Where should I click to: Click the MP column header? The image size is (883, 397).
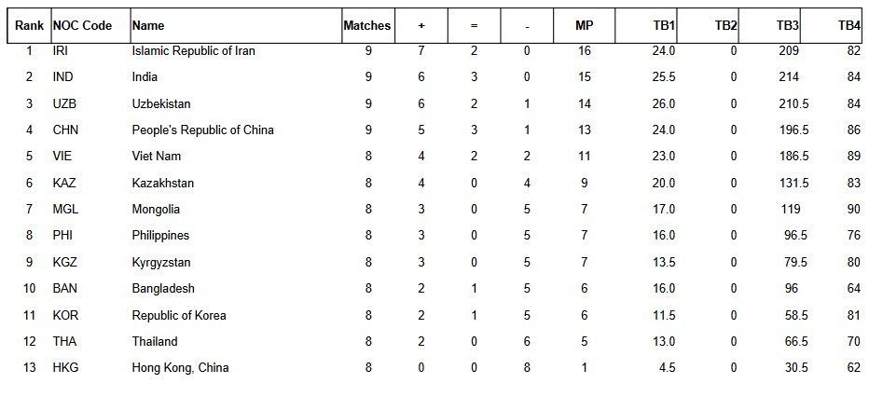coord(584,26)
